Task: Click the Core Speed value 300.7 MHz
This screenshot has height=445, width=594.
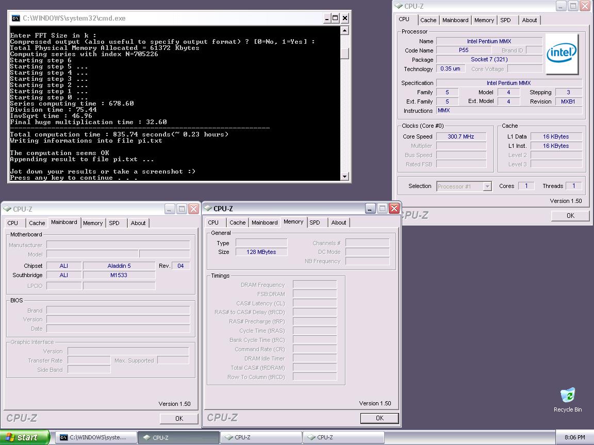Action: click(461, 136)
